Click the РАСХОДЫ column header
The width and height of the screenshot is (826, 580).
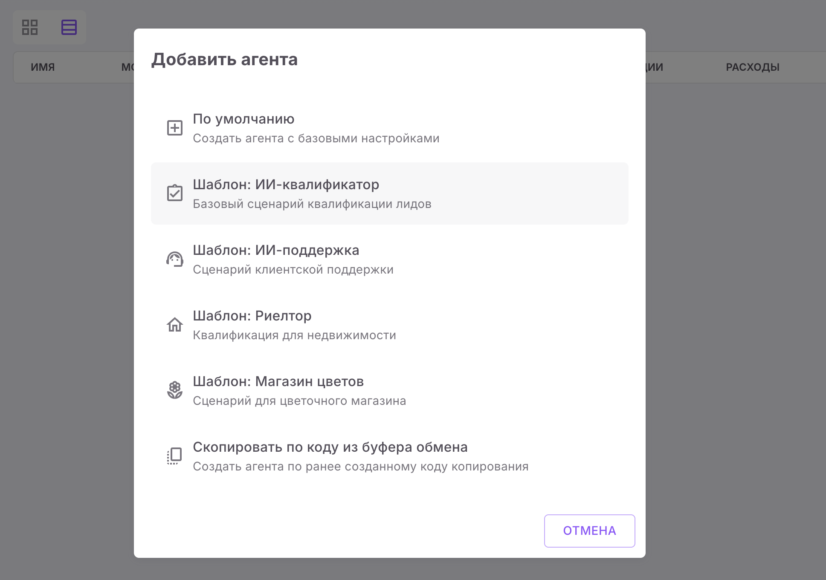(753, 67)
